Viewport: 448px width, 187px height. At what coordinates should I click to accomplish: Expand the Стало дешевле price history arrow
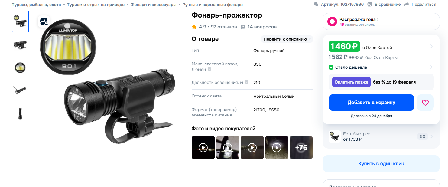click(431, 67)
